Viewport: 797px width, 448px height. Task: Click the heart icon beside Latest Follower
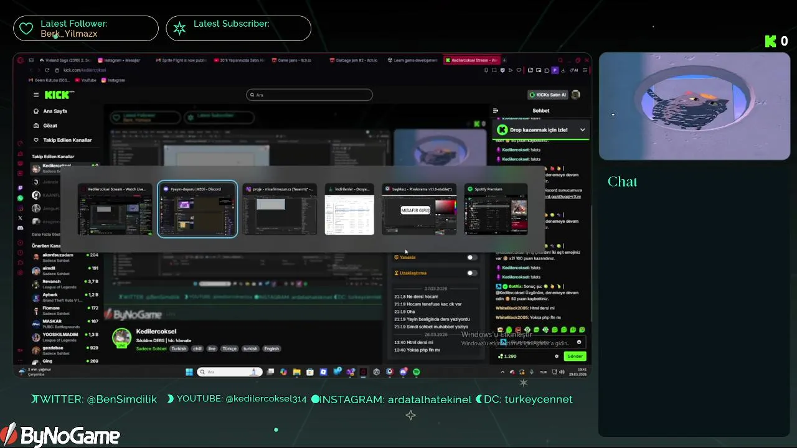coord(26,29)
